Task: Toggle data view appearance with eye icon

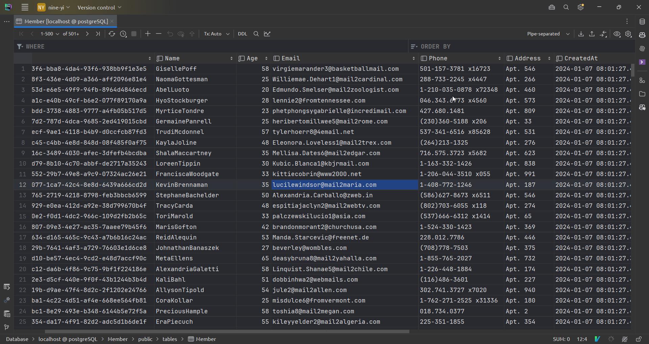Action: click(x=617, y=34)
